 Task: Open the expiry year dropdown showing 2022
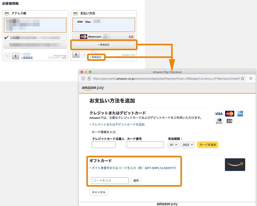pyautogui.click(x=188, y=145)
